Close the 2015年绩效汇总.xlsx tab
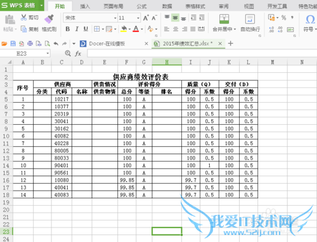 tap(220, 44)
